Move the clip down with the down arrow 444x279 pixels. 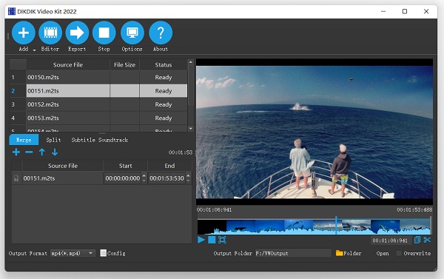(55, 152)
